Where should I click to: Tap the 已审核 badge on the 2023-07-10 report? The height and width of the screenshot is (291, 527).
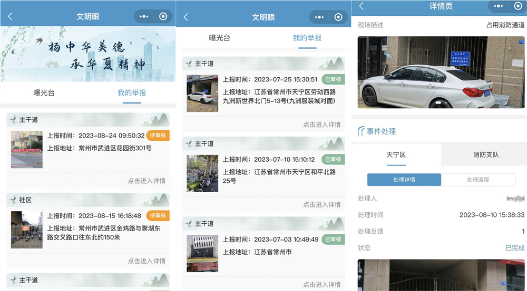point(333,159)
